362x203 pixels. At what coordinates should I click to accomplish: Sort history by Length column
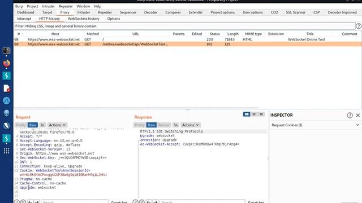(x=232, y=34)
